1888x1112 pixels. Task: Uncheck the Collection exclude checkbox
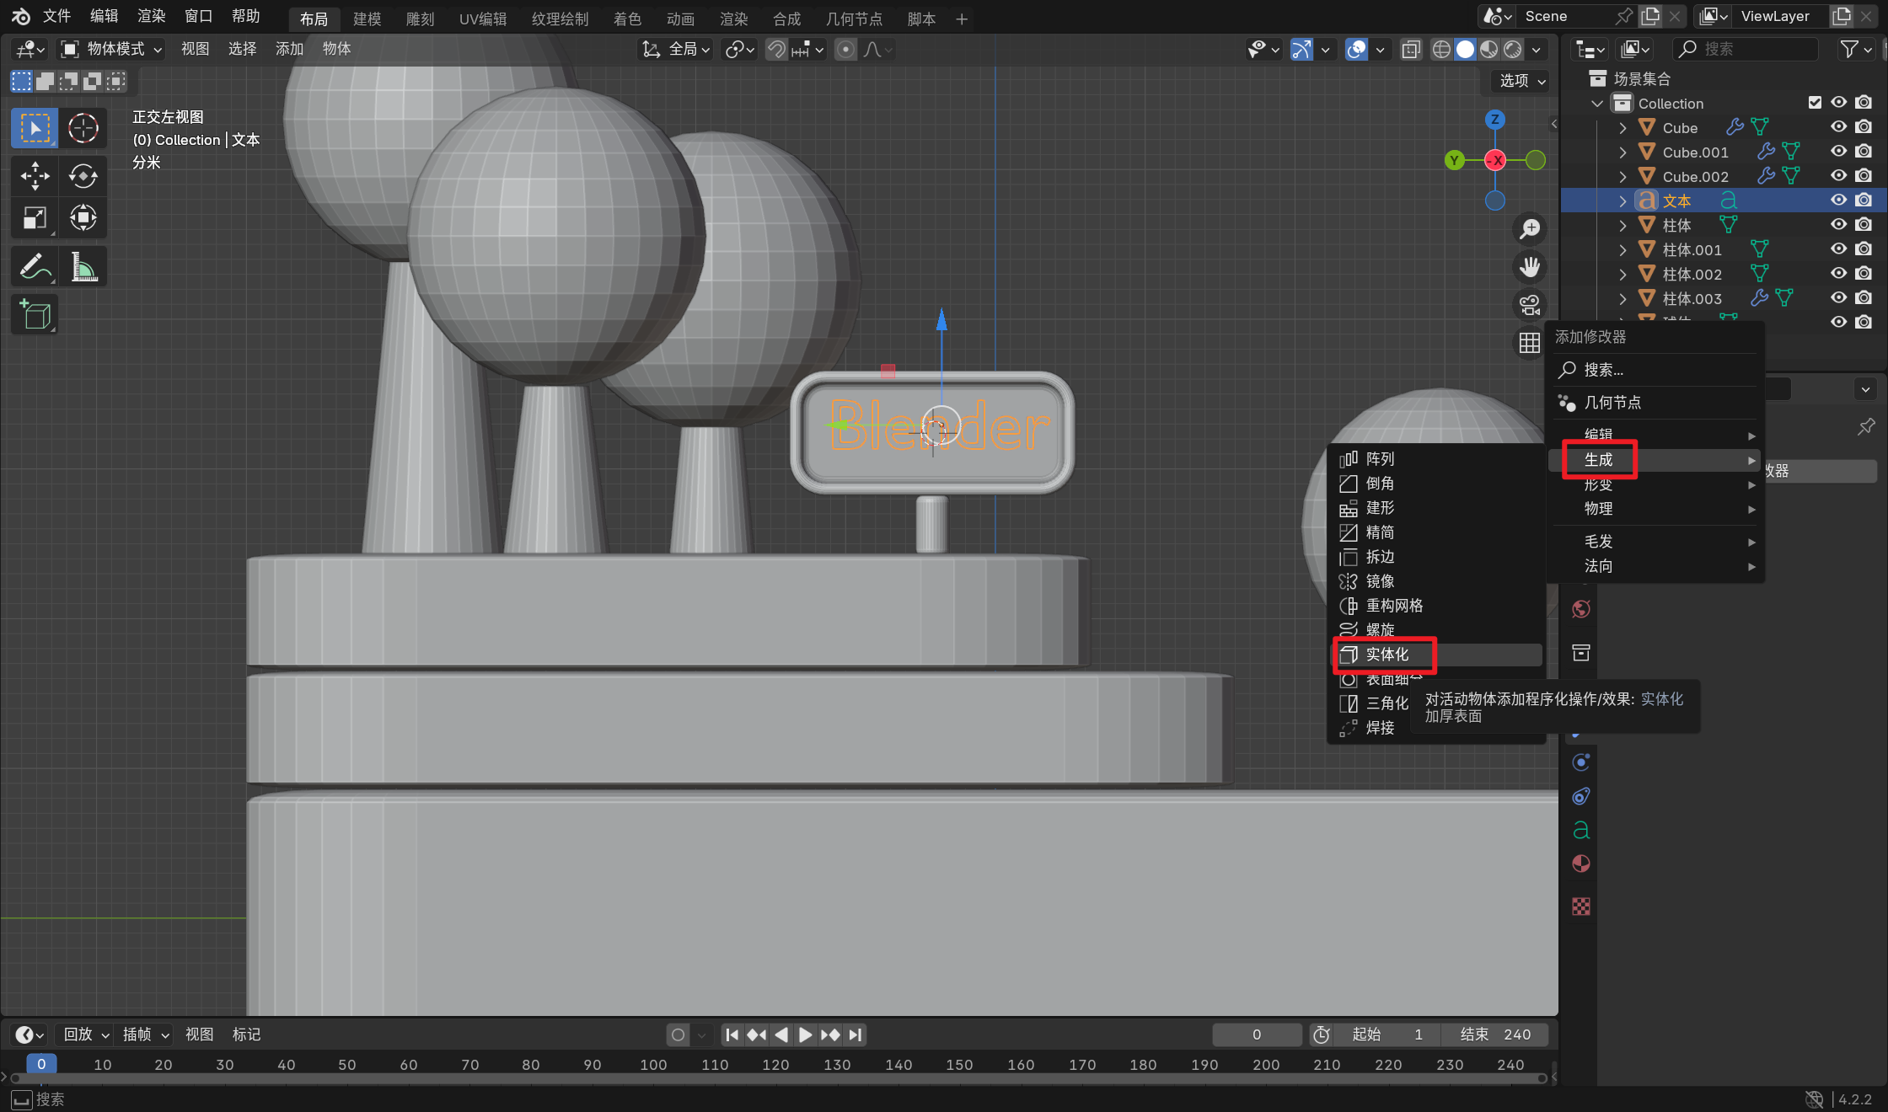click(x=1815, y=103)
